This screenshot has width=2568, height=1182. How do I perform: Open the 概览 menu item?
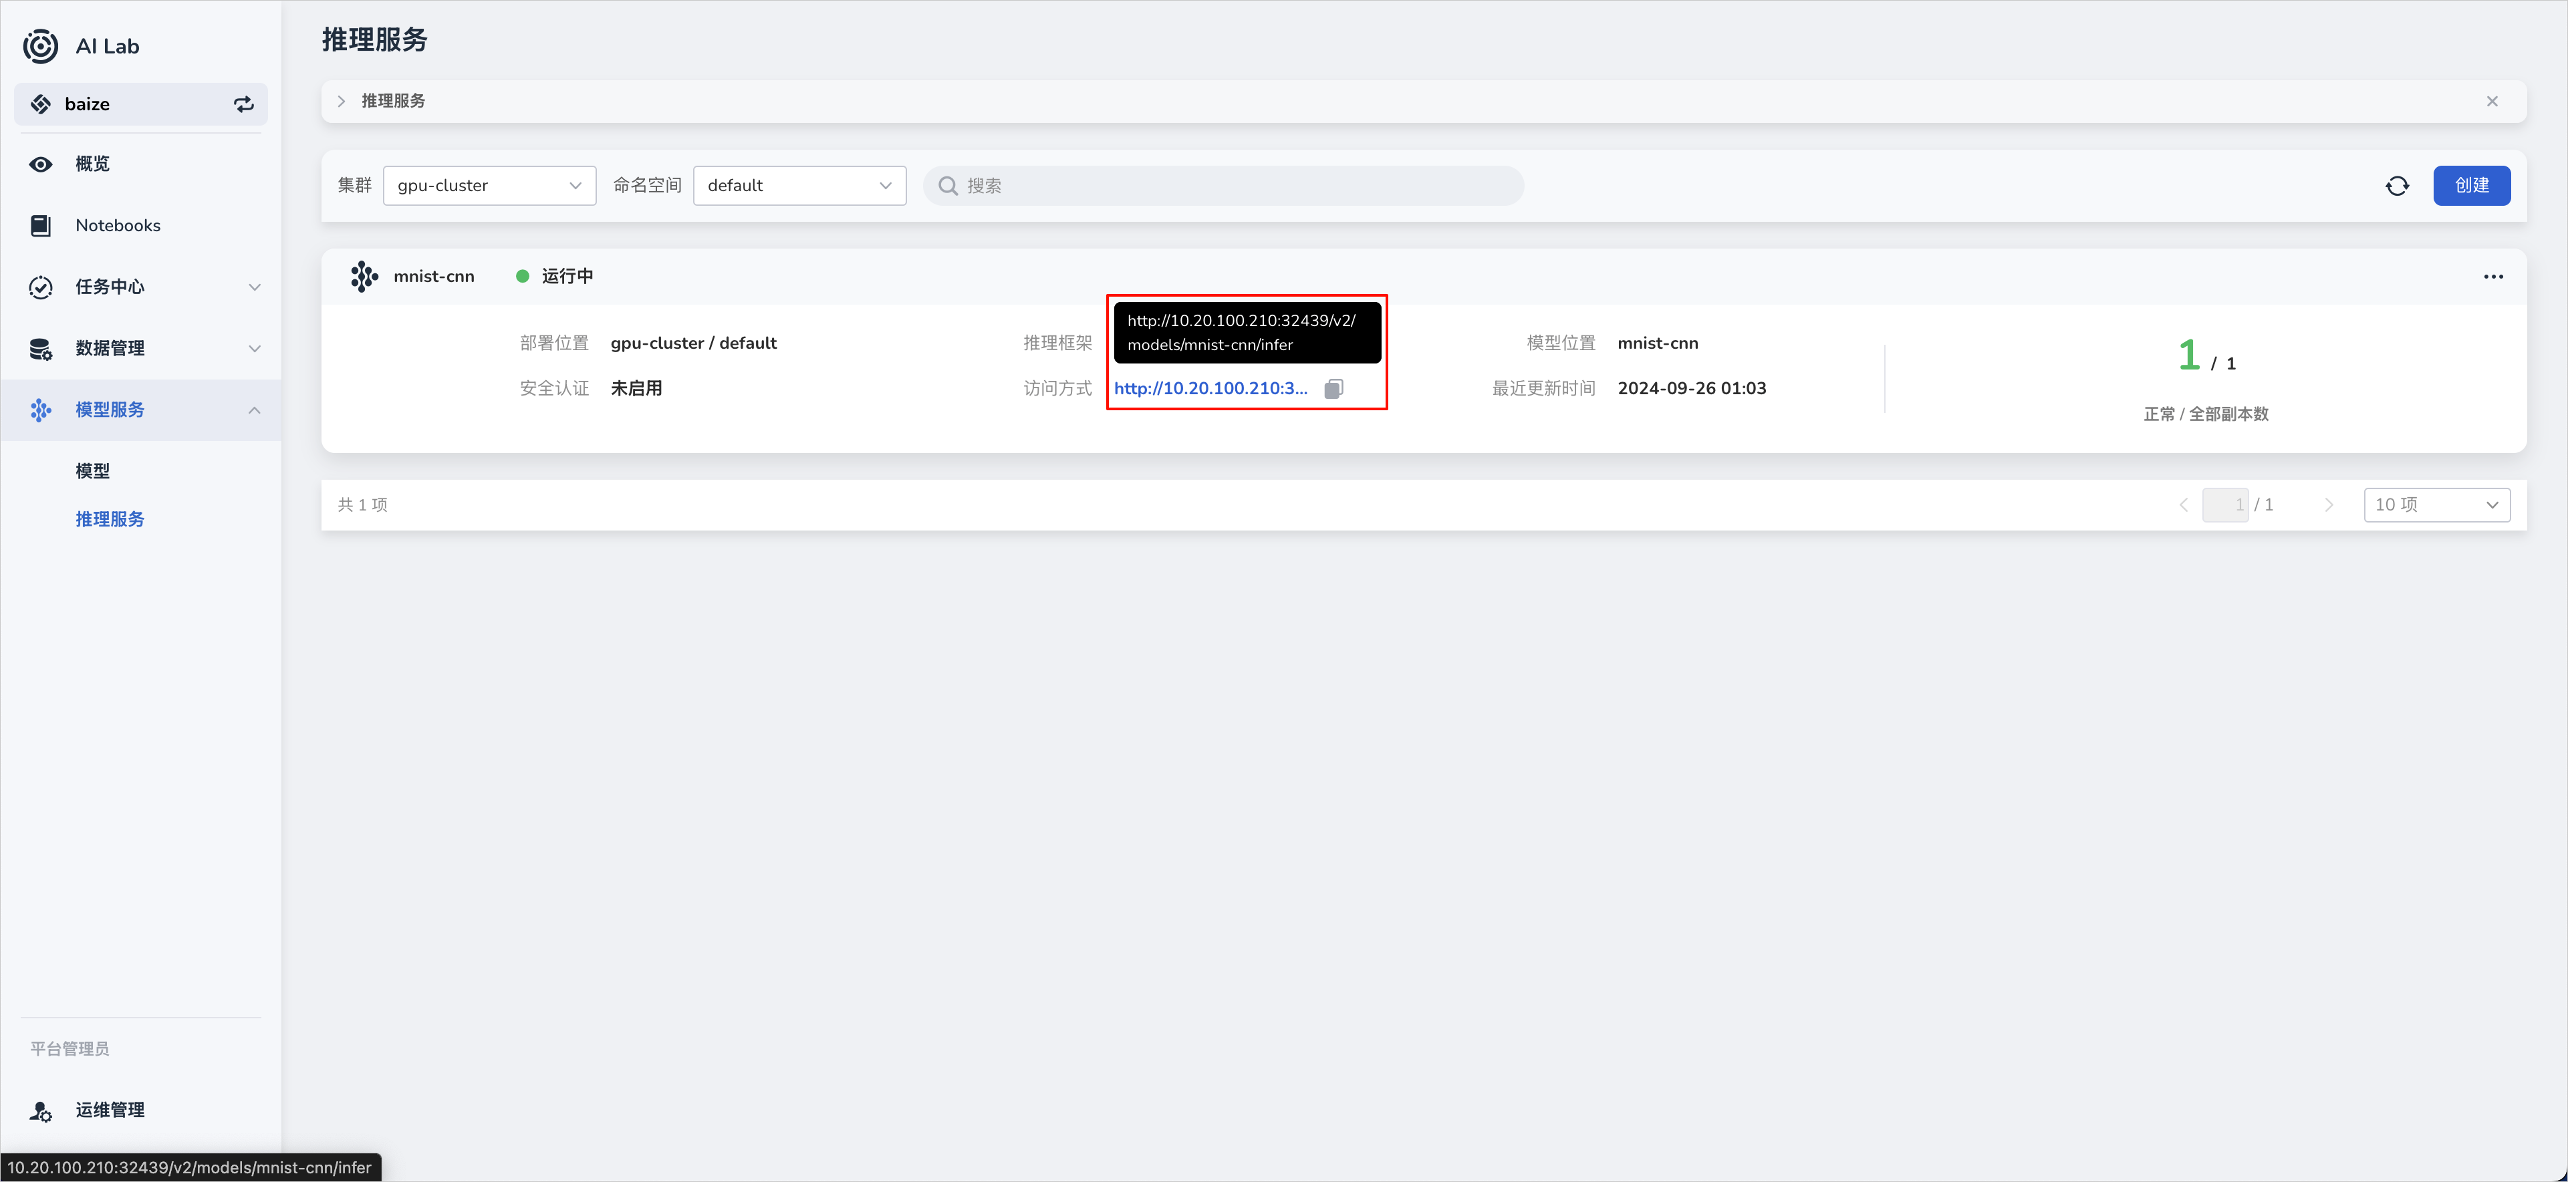pos(140,164)
